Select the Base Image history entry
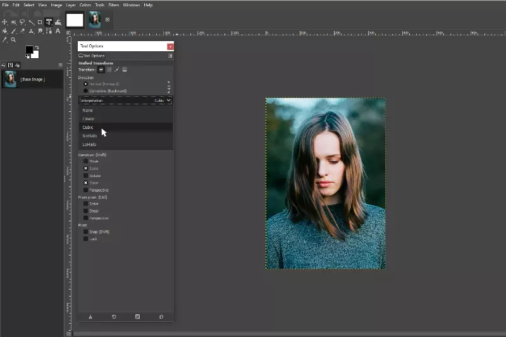 click(x=32, y=79)
